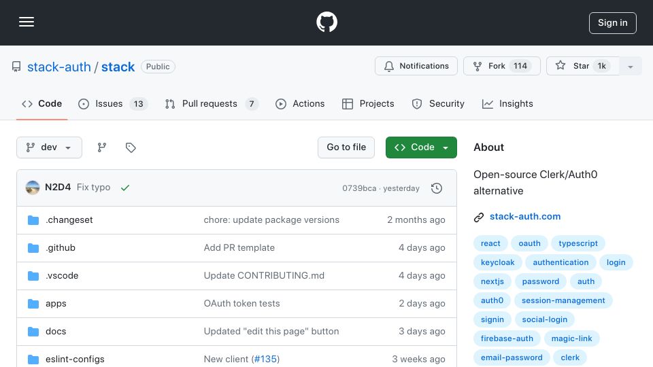View commit history clock icon
653x367 pixels.
(x=437, y=188)
